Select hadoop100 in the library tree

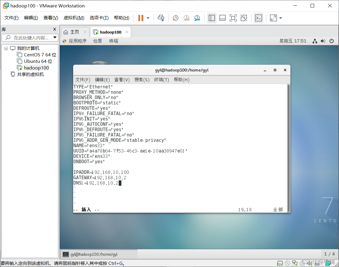(36, 68)
